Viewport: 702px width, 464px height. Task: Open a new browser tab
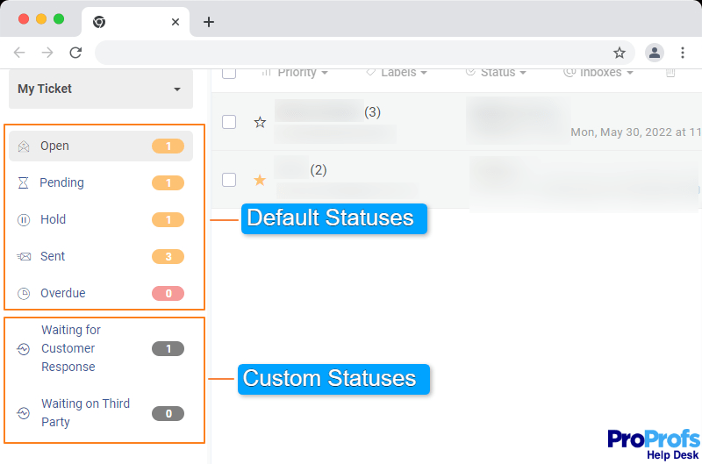(209, 22)
